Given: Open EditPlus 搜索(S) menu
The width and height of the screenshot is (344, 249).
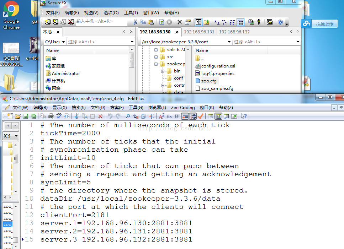Looking at the screenshot, I should (79, 108).
